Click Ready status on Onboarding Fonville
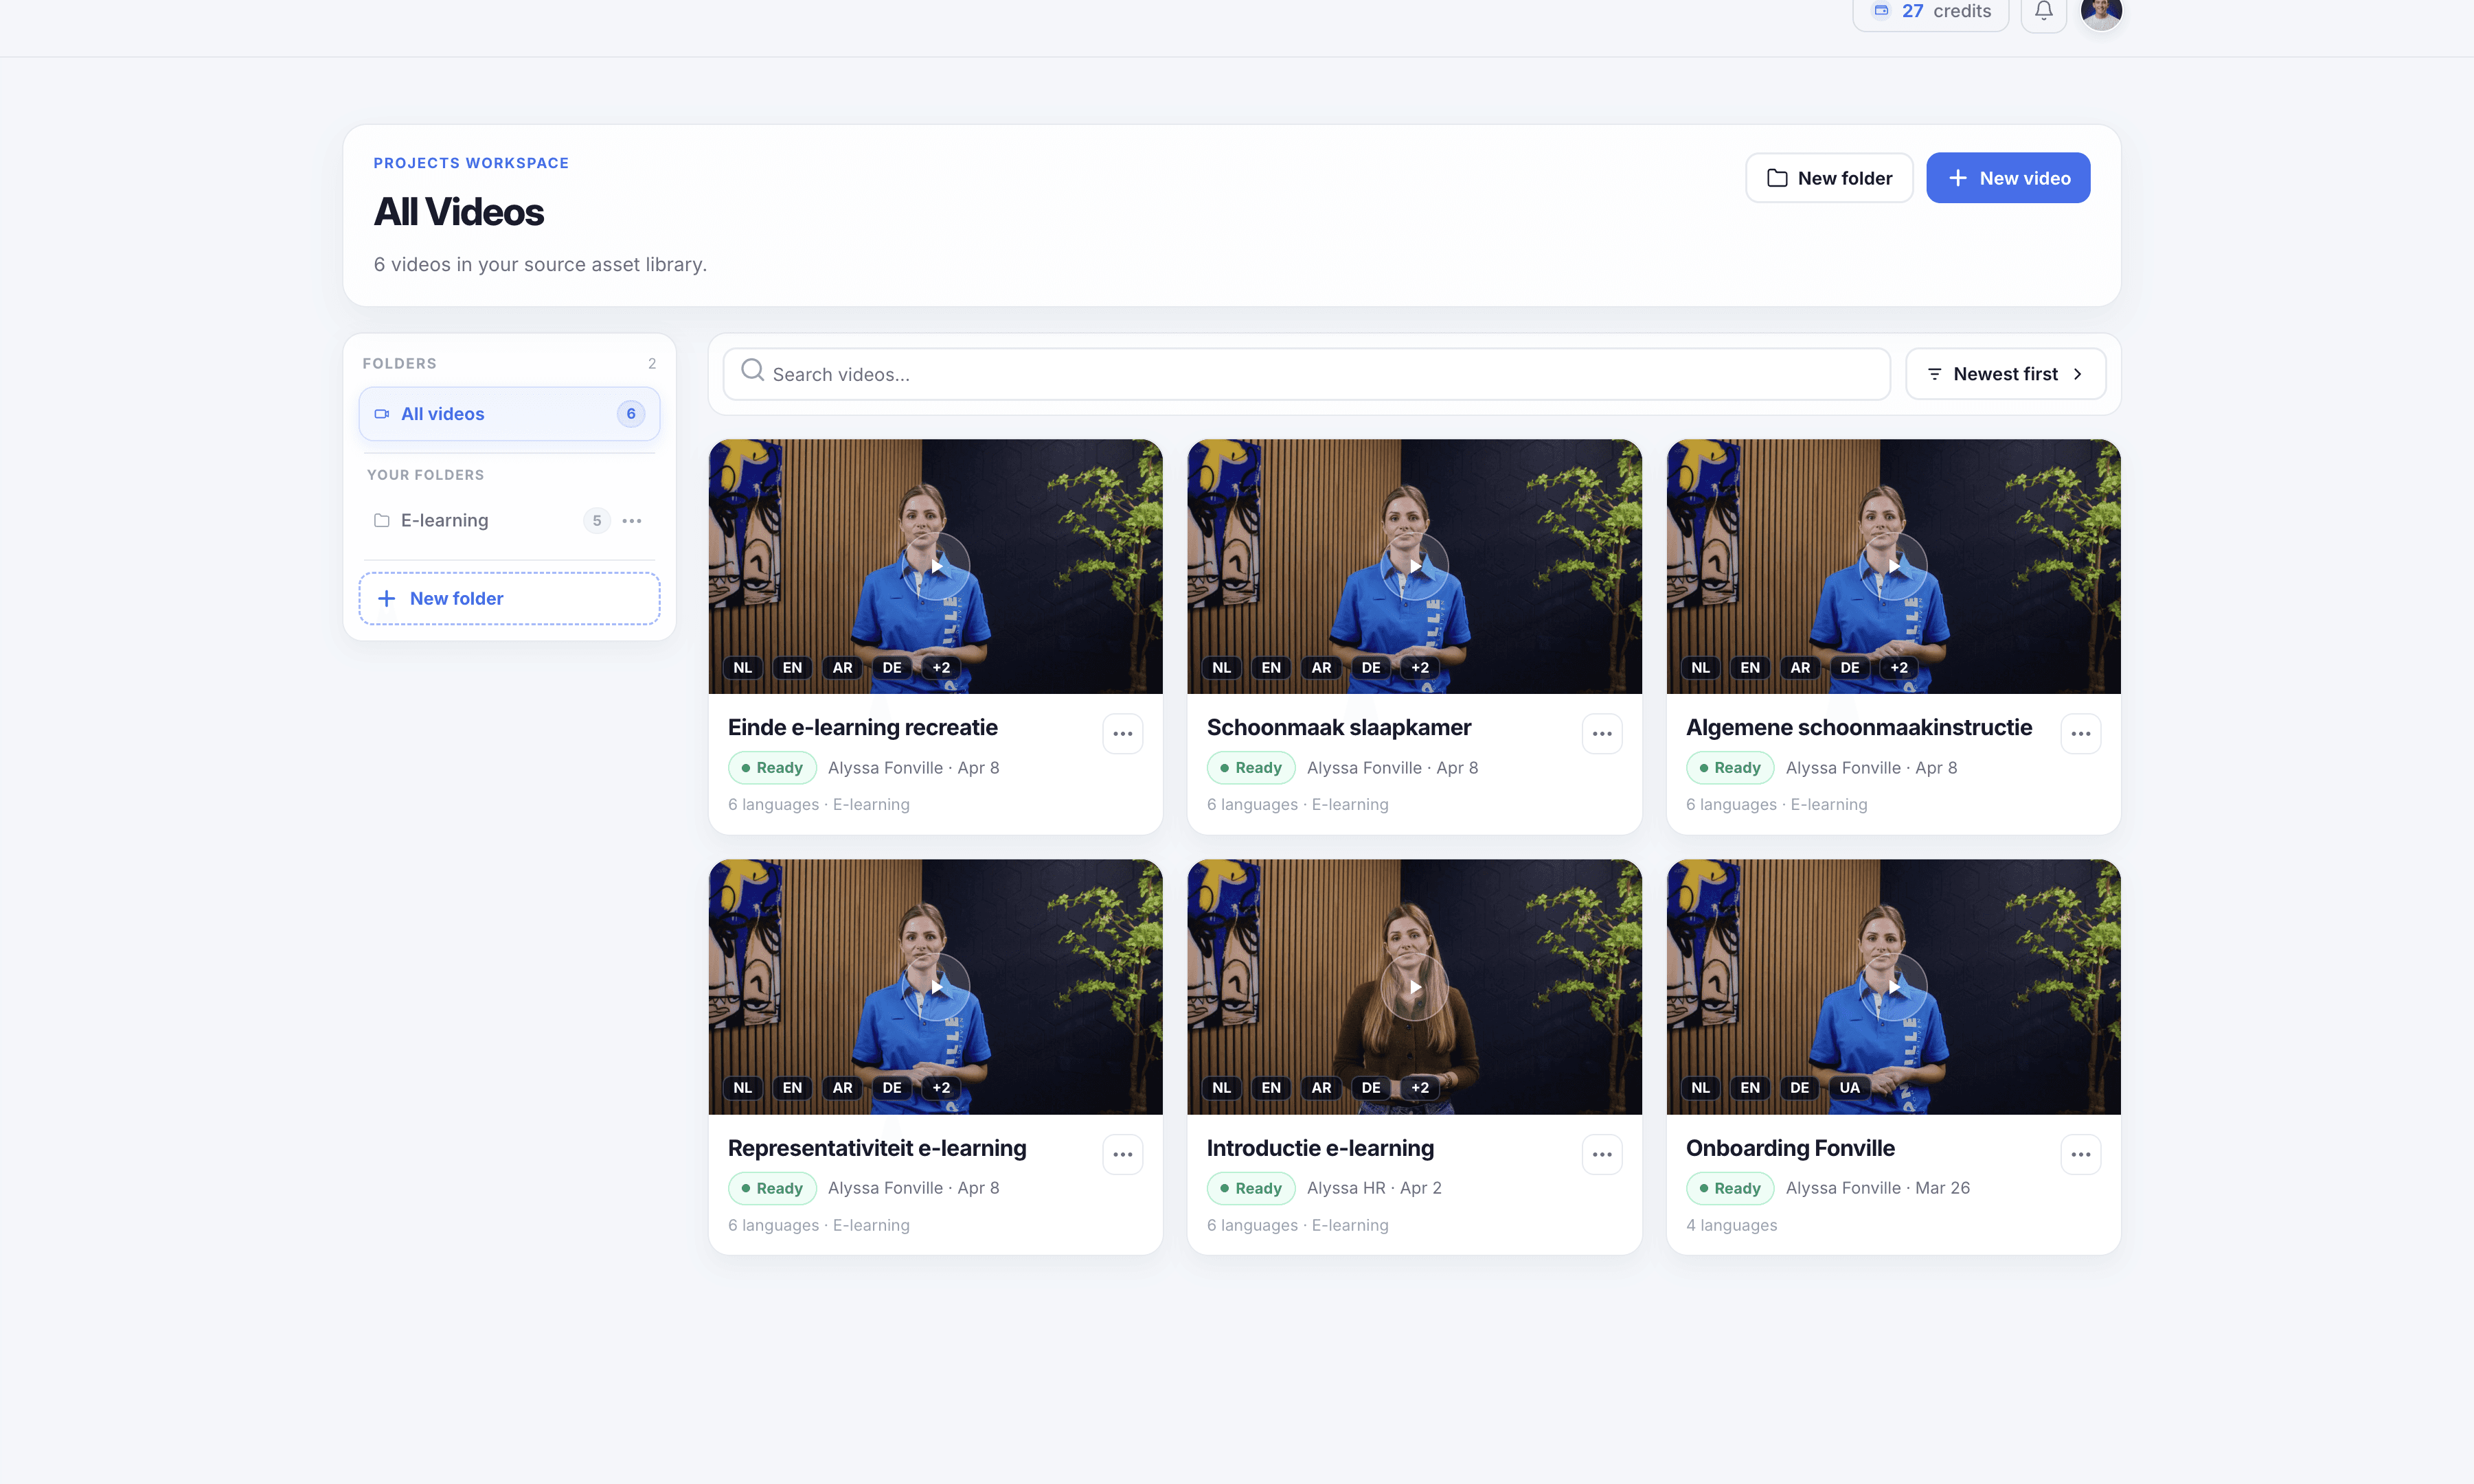This screenshot has width=2474, height=1484. 1729,1188
